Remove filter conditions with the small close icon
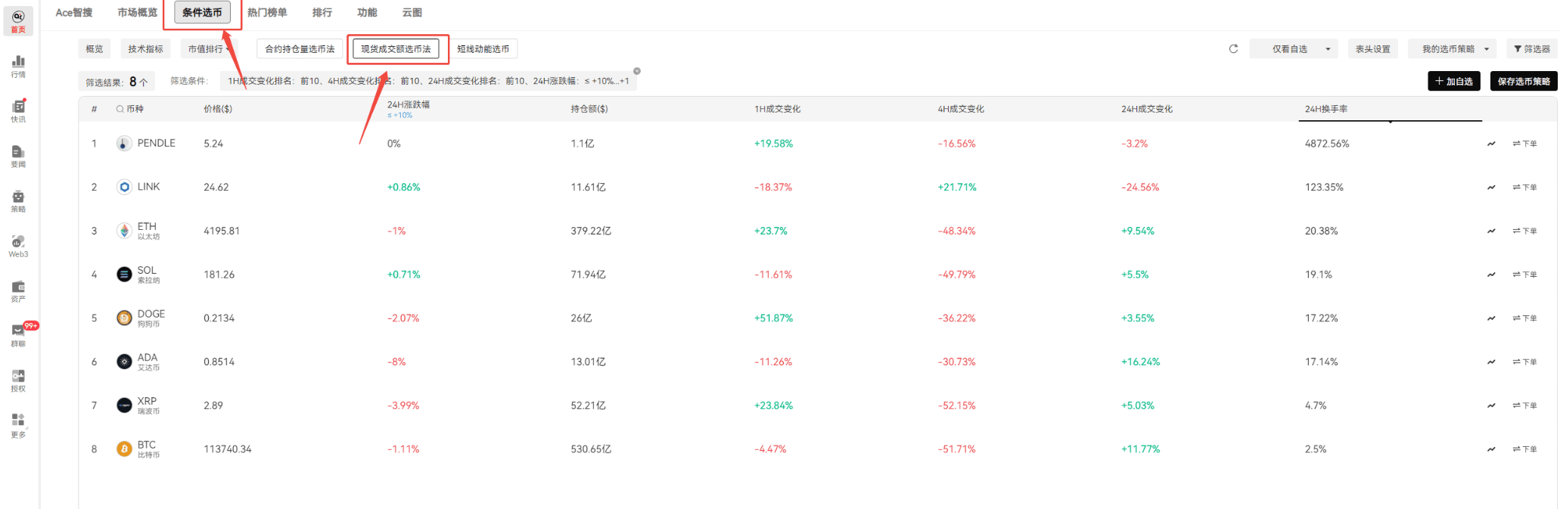Viewport: 1560px width, 509px height. [637, 71]
